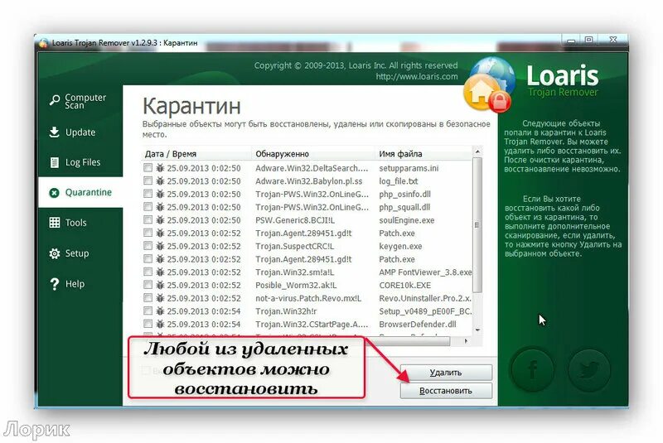Select PSW.Generic8.BCJI!L detection text

pos(295,220)
